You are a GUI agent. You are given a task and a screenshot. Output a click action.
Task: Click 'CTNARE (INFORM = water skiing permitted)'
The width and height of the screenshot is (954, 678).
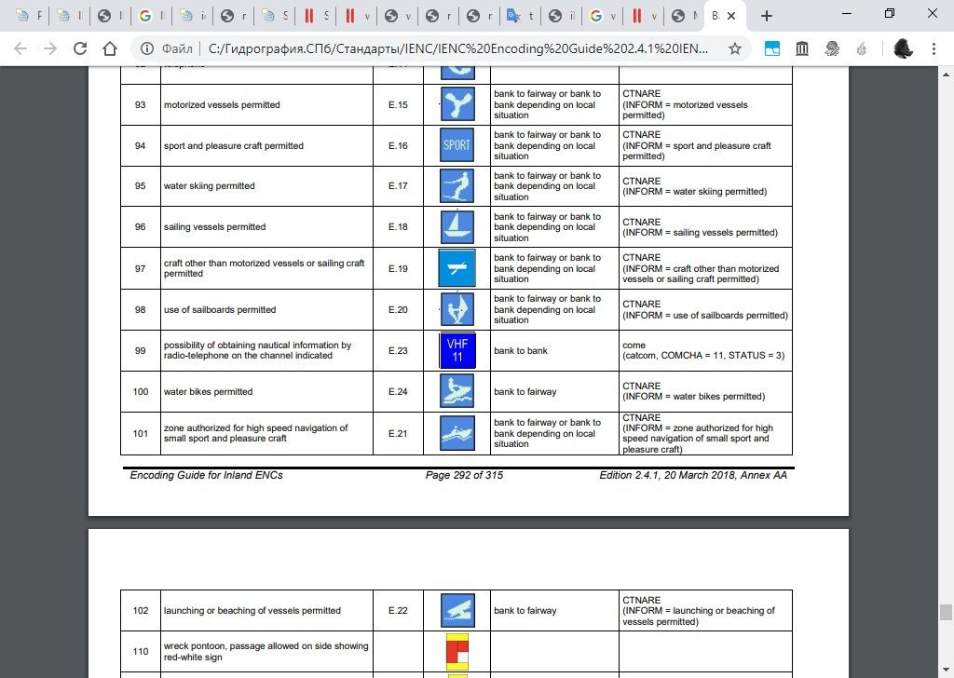[x=694, y=186]
